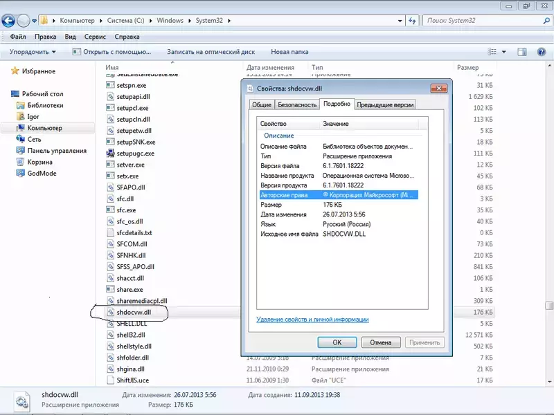Sort by Размер column header
The image size is (554, 415).
[x=468, y=67]
